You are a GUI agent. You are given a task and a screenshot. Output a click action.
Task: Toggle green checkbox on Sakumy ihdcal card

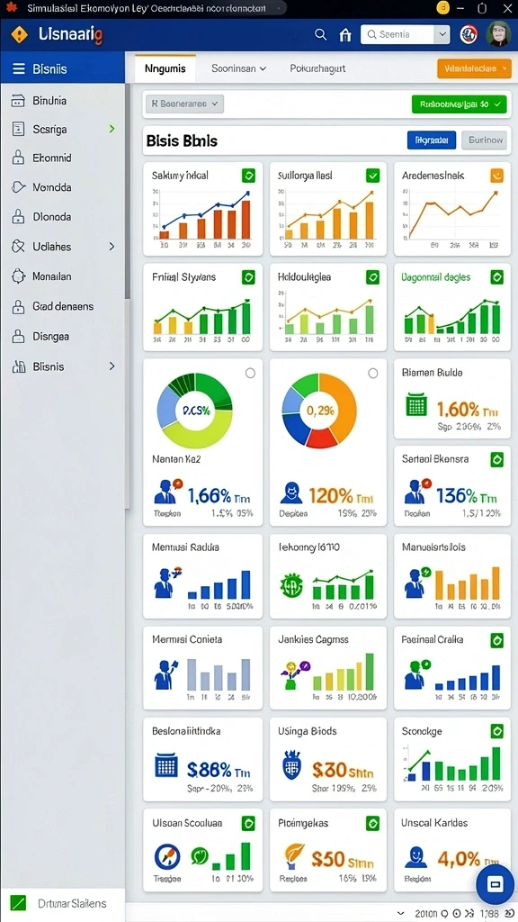coord(248,176)
